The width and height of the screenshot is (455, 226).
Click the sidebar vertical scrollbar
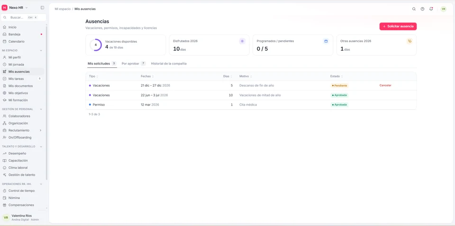[46, 103]
